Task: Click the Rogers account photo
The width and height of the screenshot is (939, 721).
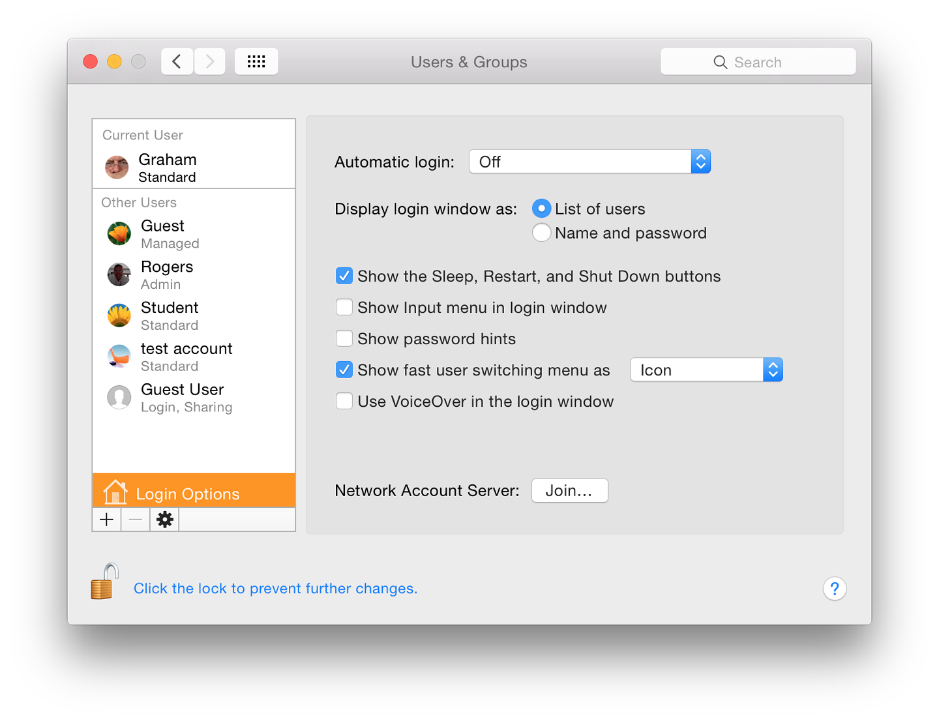Action: (119, 274)
